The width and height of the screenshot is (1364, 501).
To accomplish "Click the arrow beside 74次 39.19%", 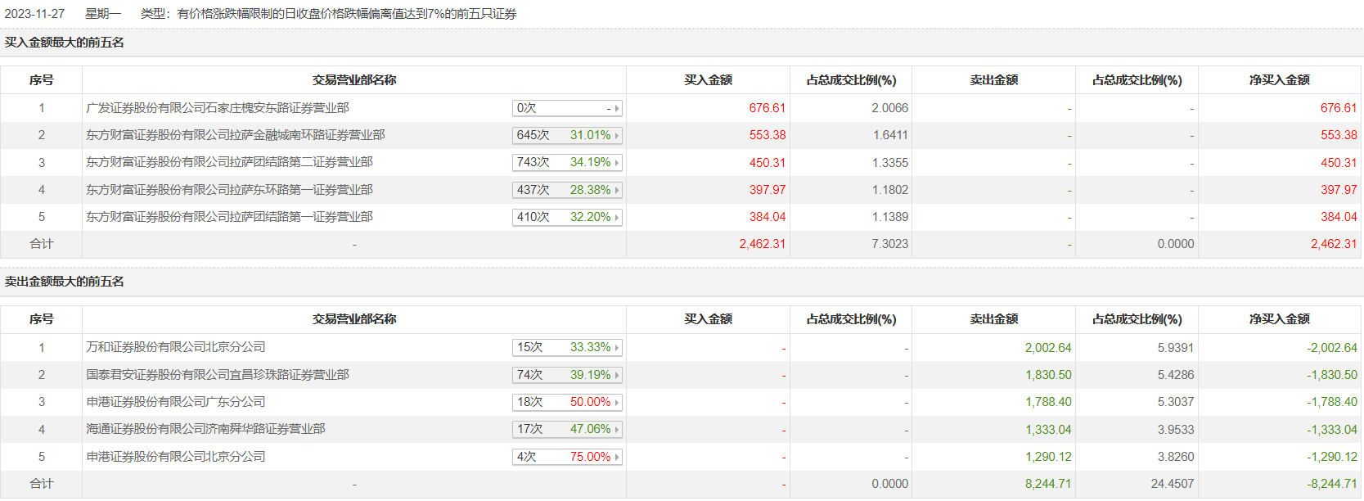I will coord(616,375).
